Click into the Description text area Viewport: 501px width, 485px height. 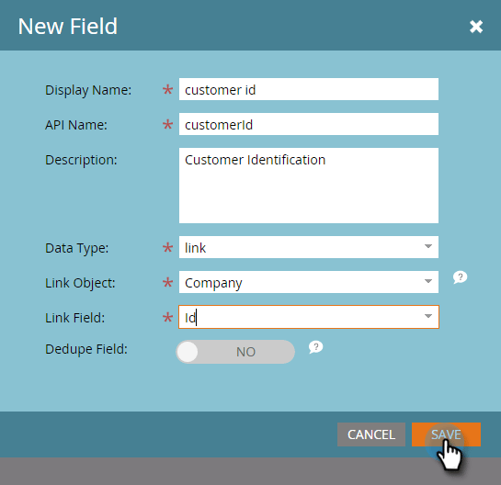click(x=309, y=186)
